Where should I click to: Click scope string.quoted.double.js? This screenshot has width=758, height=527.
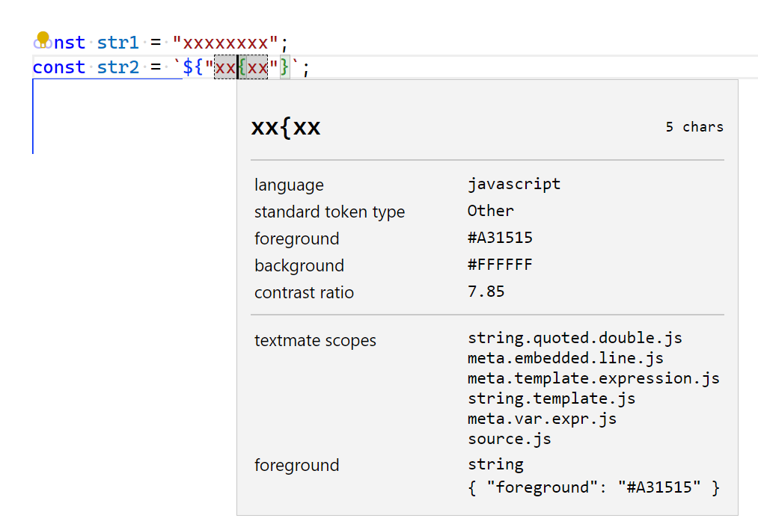[x=575, y=338]
